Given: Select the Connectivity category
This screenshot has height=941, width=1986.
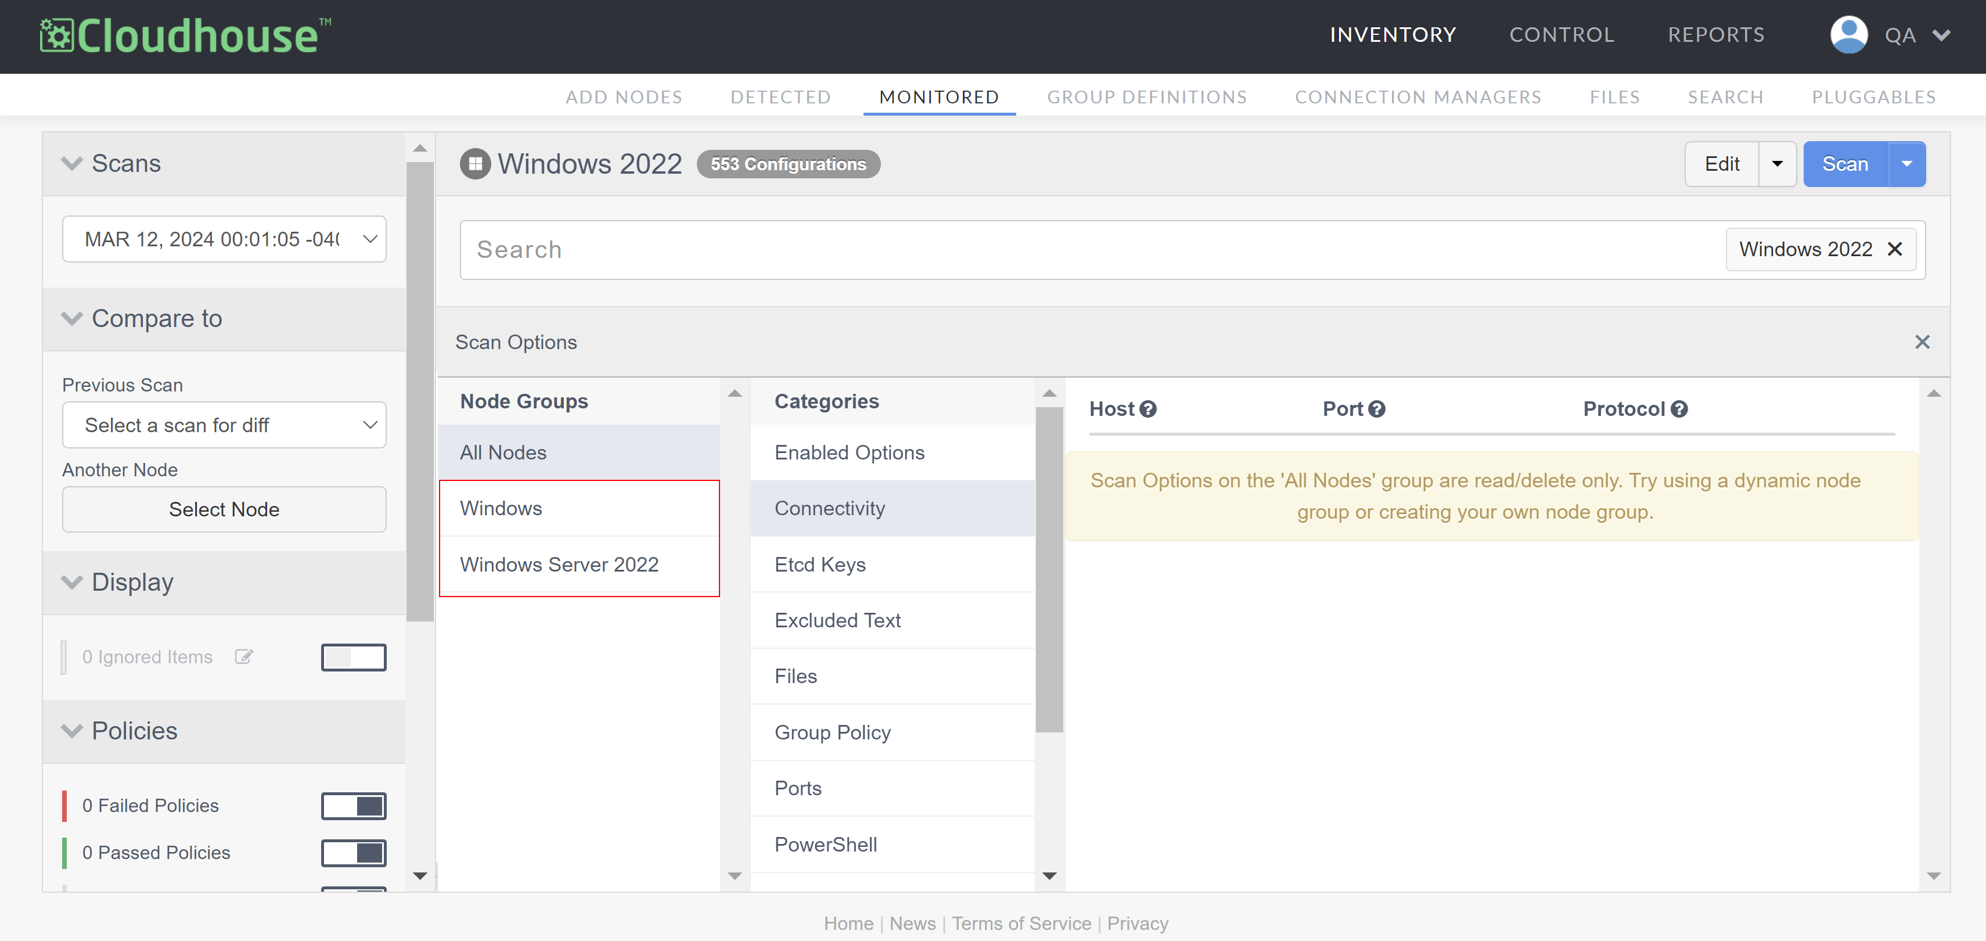Looking at the screenshot, I should coord(893,508).
